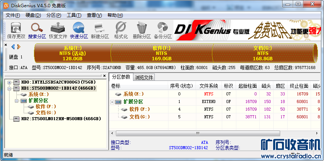Click DiskGenius app icon in title bar

[6, 6]
